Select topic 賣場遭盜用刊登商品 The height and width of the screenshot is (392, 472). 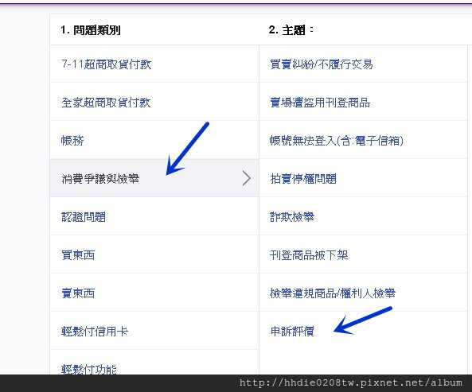pyautogui.click(x=320, y=103)
